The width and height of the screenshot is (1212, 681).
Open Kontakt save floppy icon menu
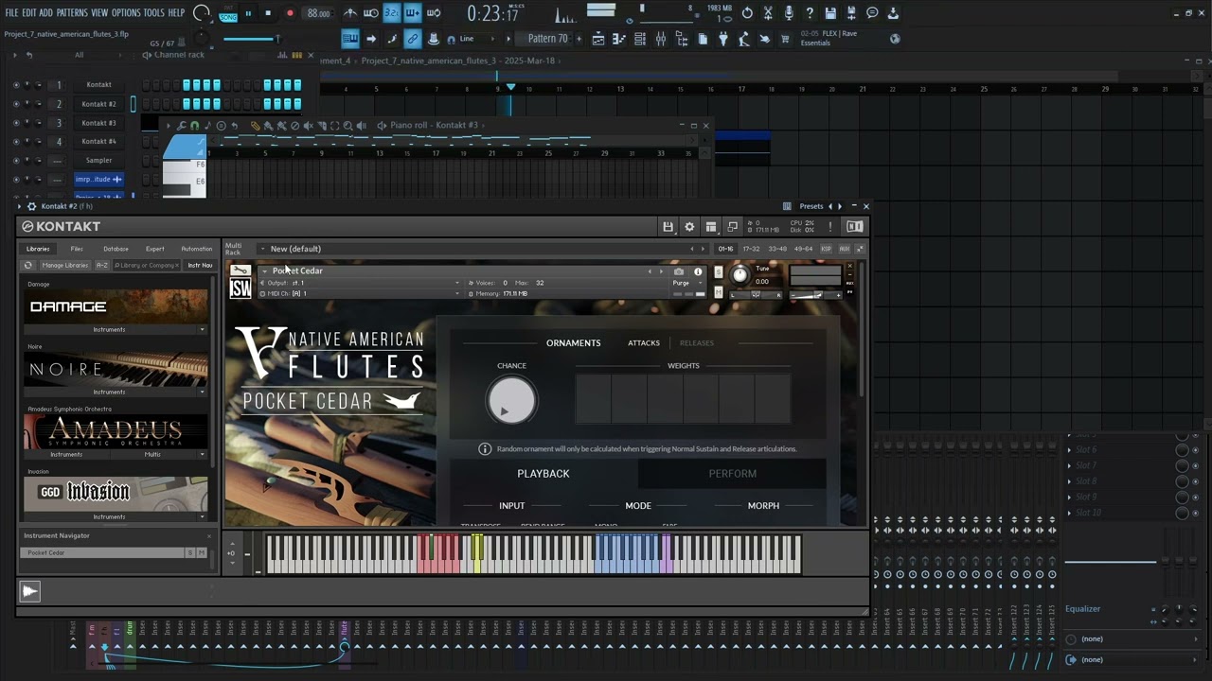pos(668,227)
